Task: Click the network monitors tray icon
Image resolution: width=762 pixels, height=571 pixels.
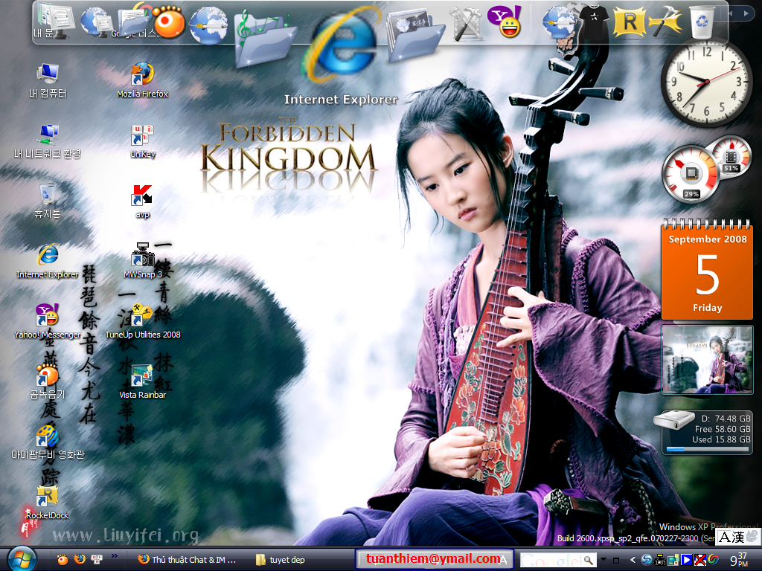Action: pyautogui.click(x=673, y=560)
